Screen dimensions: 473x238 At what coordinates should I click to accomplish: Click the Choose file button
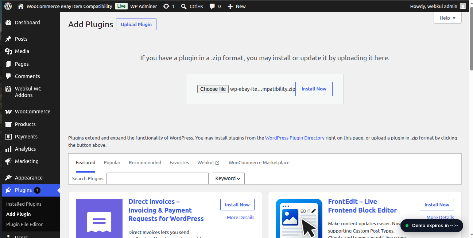click(x=213, y=89)
